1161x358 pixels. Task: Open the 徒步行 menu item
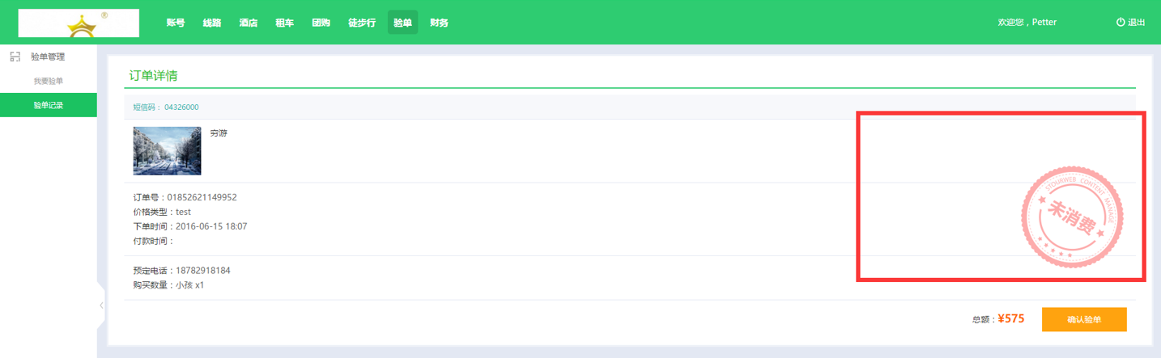coord(362,23)
